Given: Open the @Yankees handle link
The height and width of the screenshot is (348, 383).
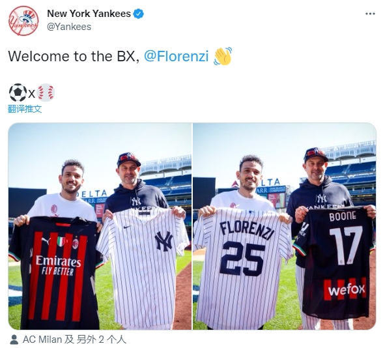Looking at the screenshot, I should [x=69, y=27].
